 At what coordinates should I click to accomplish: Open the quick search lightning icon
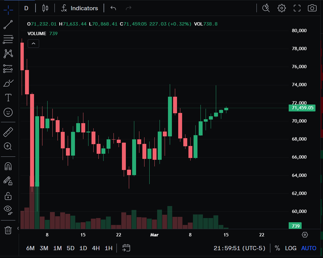click(x=266, y=8)
